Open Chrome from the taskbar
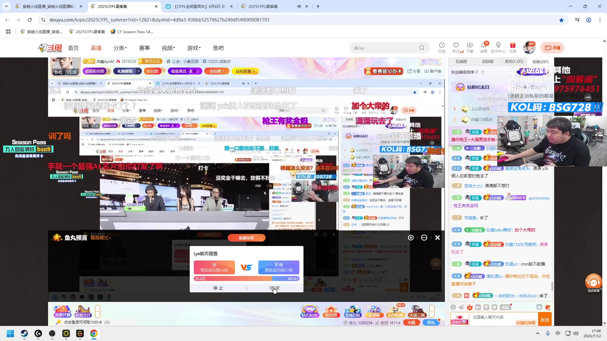Screen dimensions: 607x341 94,333
